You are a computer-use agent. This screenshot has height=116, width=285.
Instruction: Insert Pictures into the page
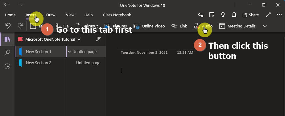point(116,26)
